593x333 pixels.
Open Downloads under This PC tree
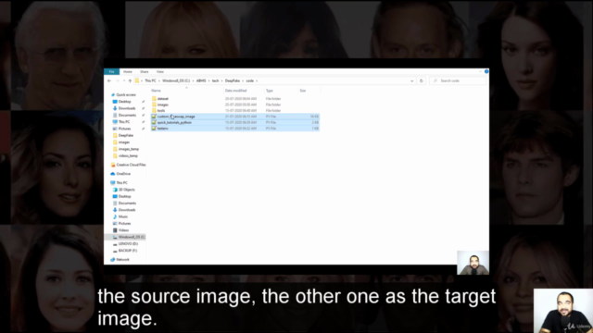[x=127, y=210]
